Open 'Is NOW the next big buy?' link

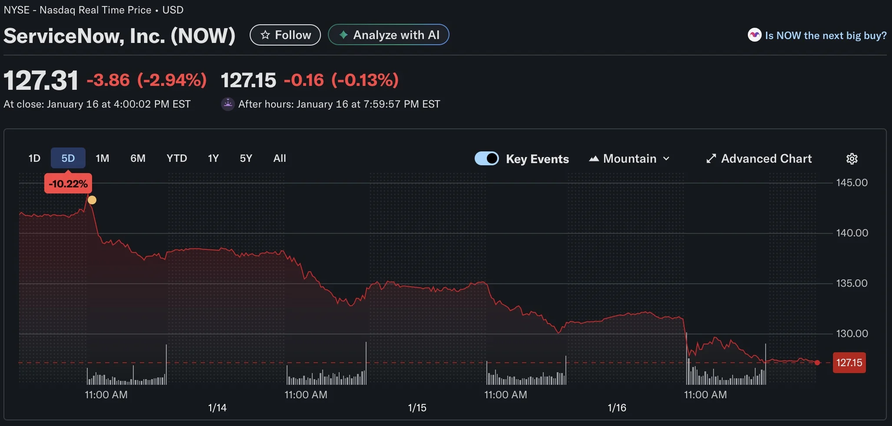826,36
